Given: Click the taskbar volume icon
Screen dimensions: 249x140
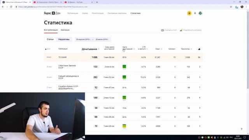Looking at the screenshot, I should (x=227, y=137).
